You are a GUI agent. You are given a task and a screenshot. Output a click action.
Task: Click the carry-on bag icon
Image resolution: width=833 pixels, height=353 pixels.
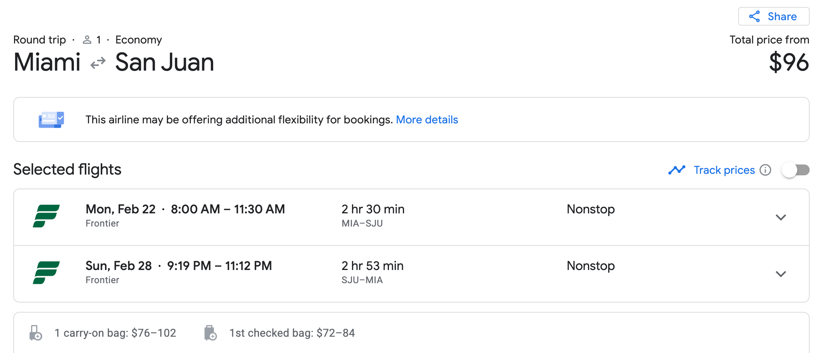click(x=35, y=333)
